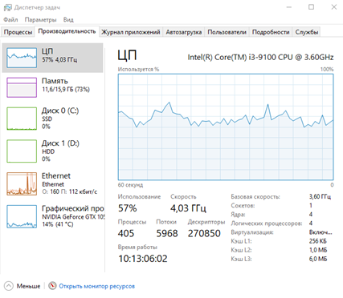
Task: Open the Параметры menu
Action: point(40,20)
